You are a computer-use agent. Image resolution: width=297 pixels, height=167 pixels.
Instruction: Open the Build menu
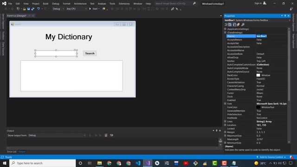click(45, 4)
